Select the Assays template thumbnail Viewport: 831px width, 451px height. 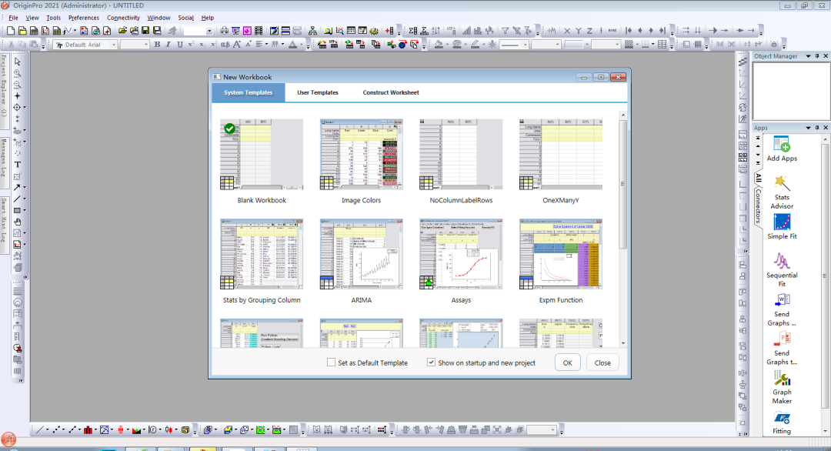click(x=461, y=254)
